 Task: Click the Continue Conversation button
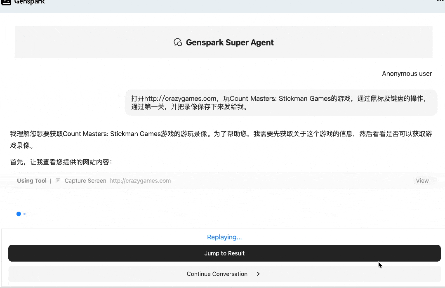[224, 274]
